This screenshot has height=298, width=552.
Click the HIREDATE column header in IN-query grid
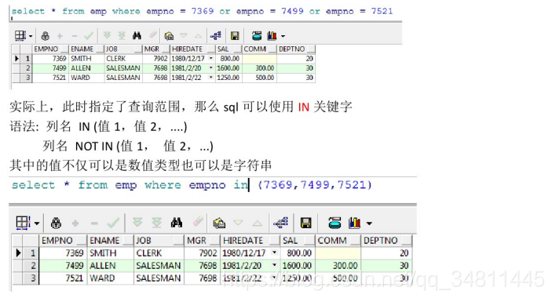[x=250, y=241]
